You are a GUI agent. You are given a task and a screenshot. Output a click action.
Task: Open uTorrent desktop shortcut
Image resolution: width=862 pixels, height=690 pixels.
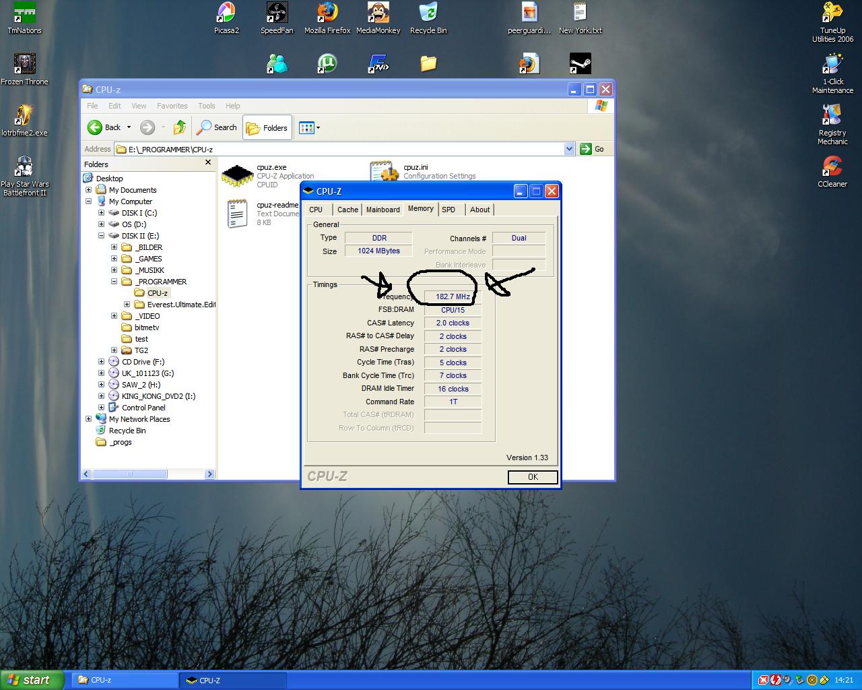pyautogui.click(x=327, y=64)
